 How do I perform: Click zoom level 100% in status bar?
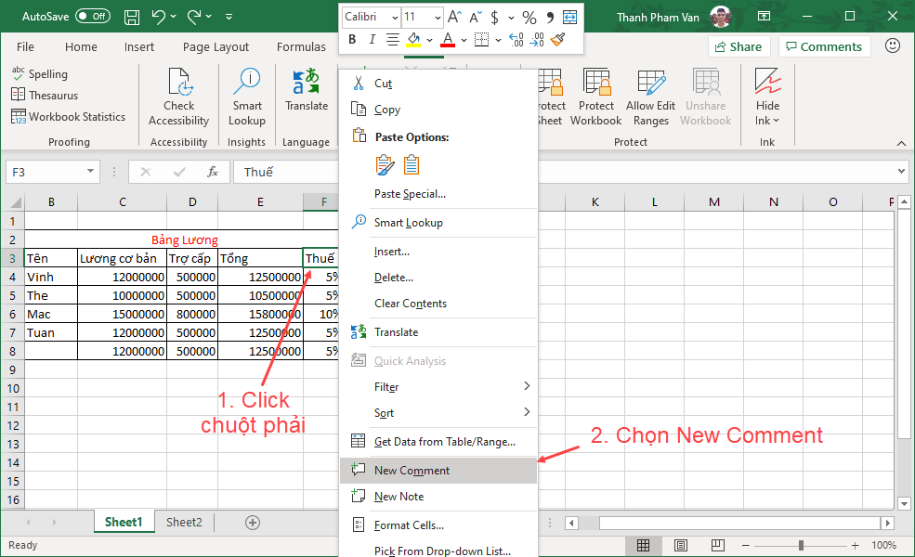click(883, 545)
